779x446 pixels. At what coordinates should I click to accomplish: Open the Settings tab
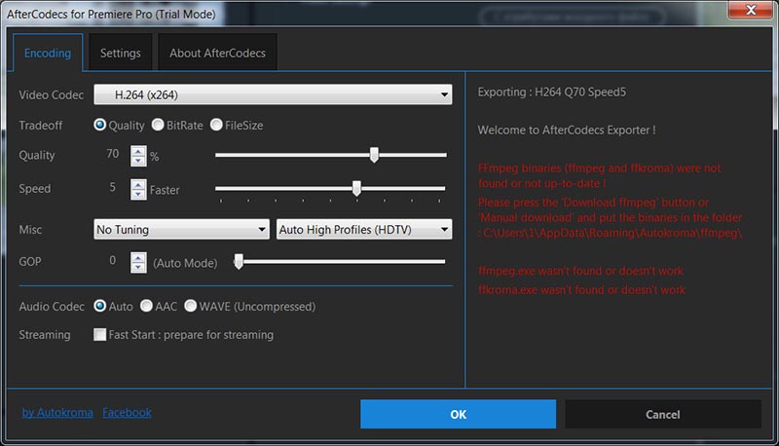point(120,53)
